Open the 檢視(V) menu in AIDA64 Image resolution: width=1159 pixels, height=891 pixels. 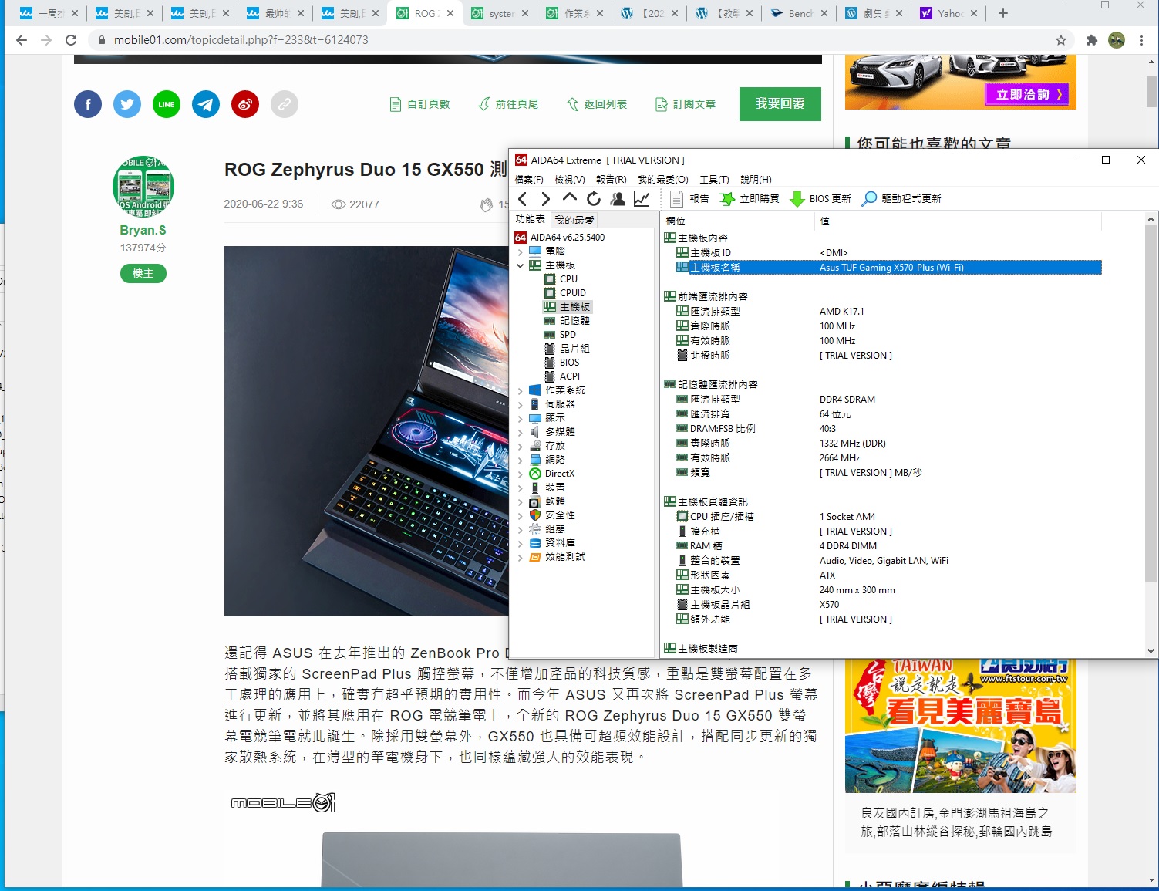[x=570, y=180]
